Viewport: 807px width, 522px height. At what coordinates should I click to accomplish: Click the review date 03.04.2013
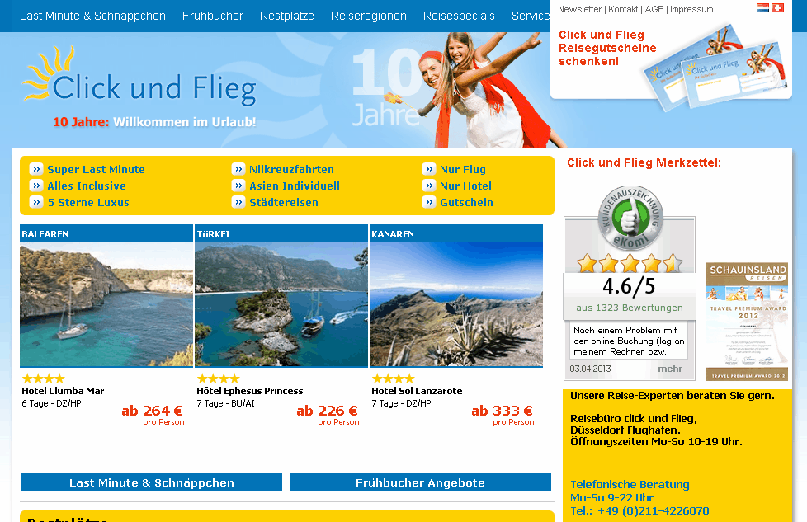click(590, 369)
